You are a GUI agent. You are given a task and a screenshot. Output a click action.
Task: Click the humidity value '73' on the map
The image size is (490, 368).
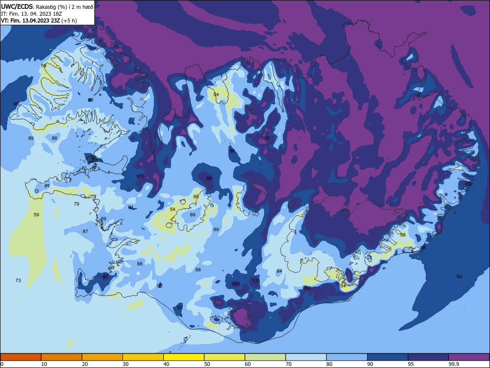point(18,280)
